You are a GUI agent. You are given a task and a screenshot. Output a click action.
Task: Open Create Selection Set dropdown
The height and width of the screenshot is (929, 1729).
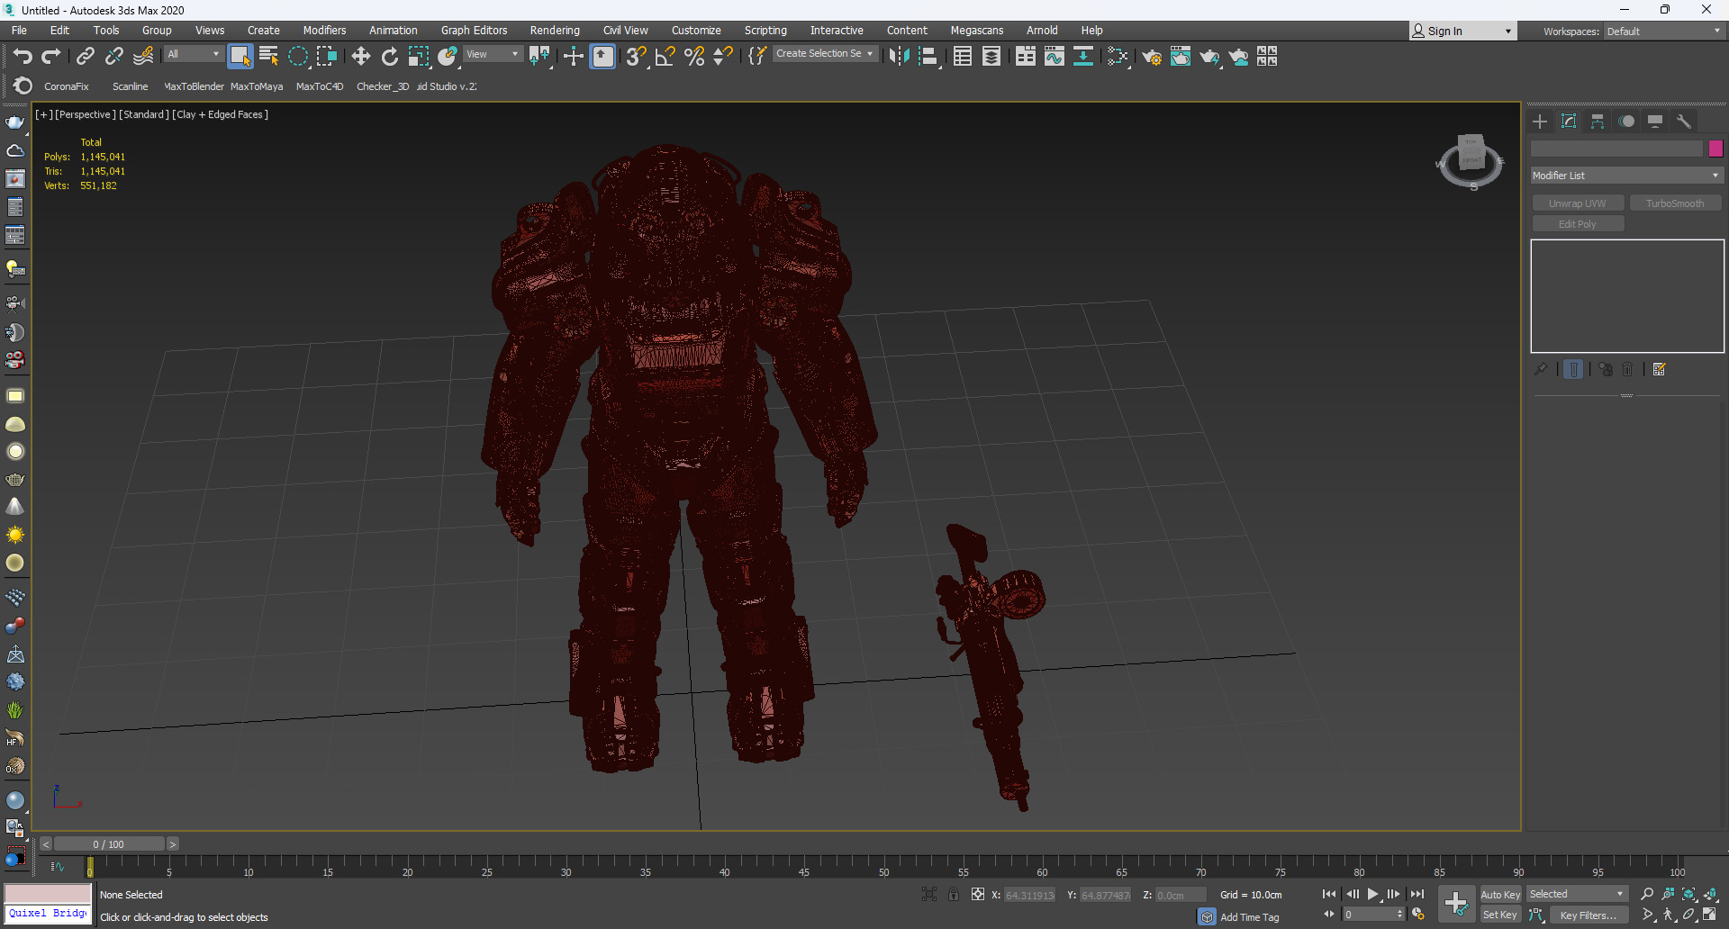825,54
